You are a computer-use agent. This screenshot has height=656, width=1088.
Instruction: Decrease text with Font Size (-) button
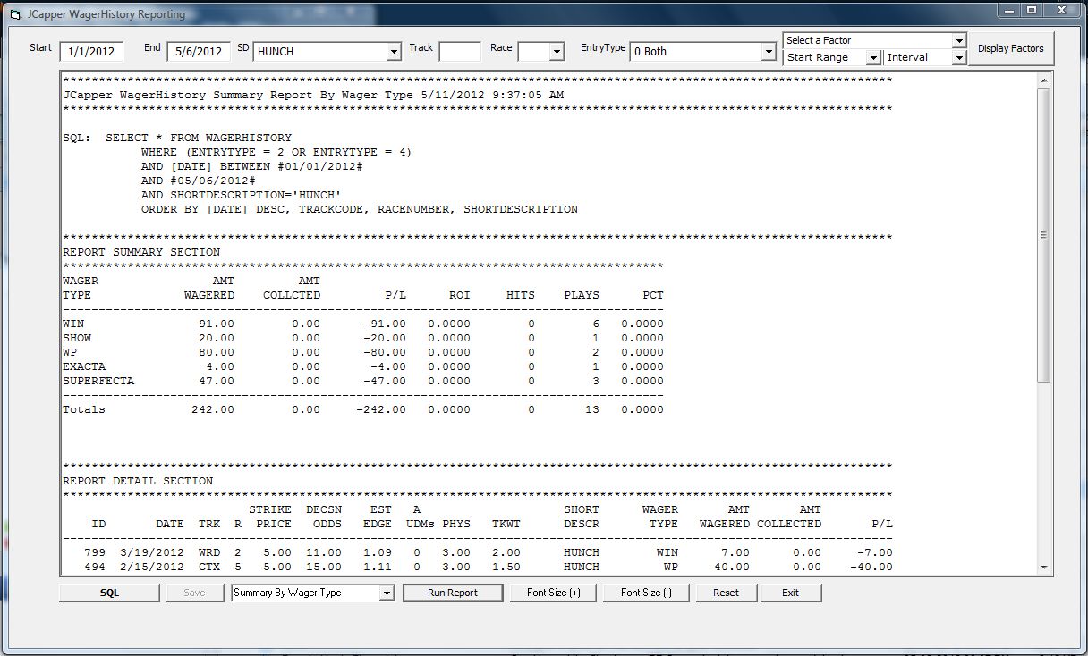point(646,593)
